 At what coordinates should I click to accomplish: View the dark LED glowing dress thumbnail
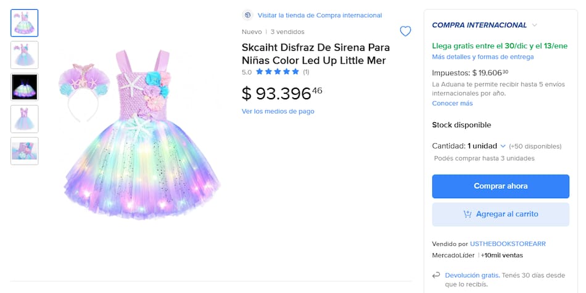[25, 87]
